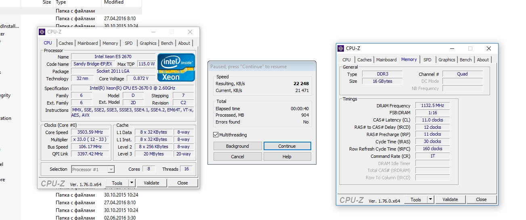Switch to CPU tab in right CPU-Z window
Image resolution: width=526 pixels, height=220 pixels.
pyautogui.click(x=346, y=60)
